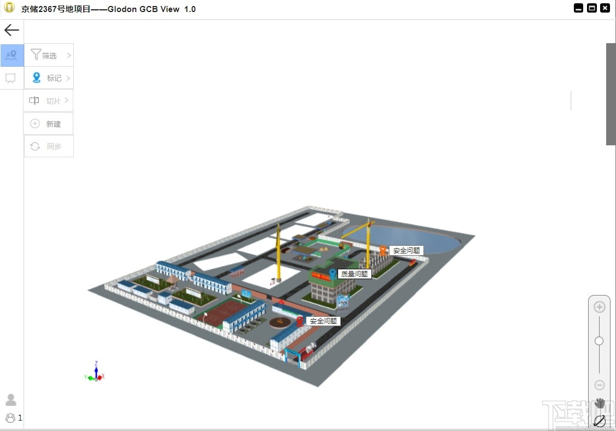Click the blue pin on the building
Viewport: 616px width, 431px height.
[x=333, y=274]
